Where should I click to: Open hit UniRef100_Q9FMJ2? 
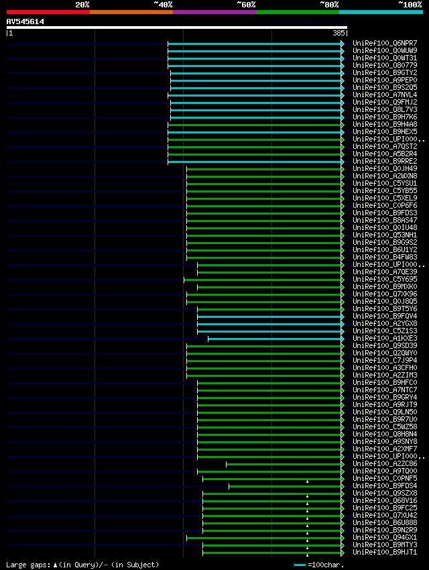click(385, 102)
